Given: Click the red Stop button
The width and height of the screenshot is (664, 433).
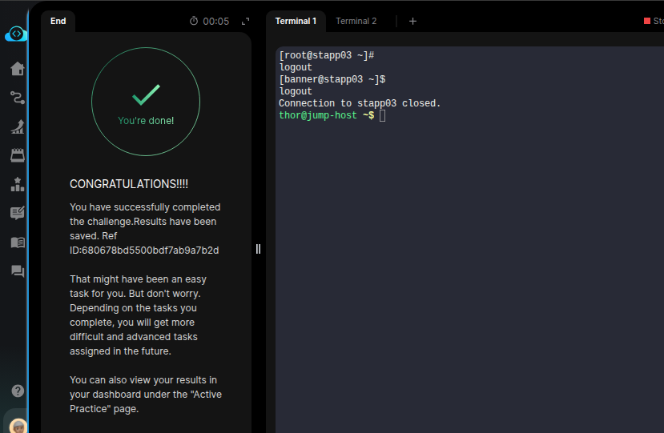Looking at the screenshot, I should pyautogui.click(x=653, y=21).
